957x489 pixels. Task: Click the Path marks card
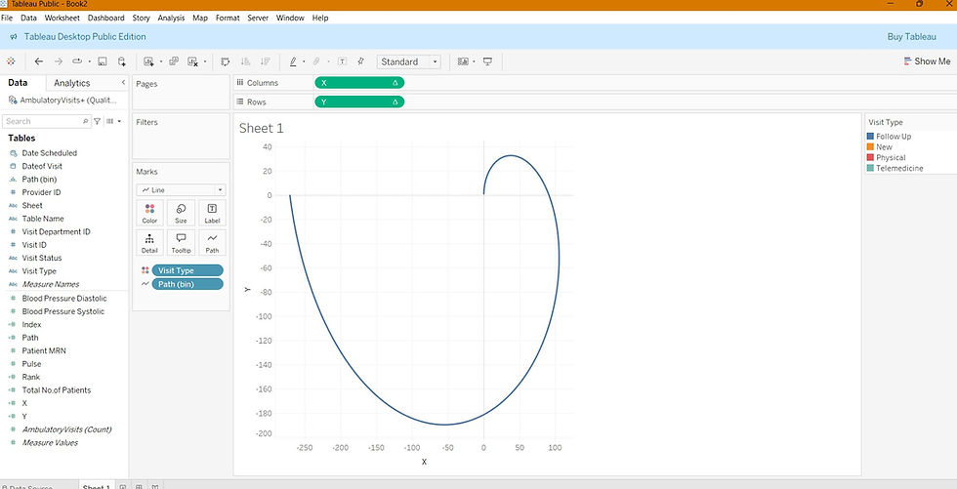pyautogui.click(x=212, y=242)
